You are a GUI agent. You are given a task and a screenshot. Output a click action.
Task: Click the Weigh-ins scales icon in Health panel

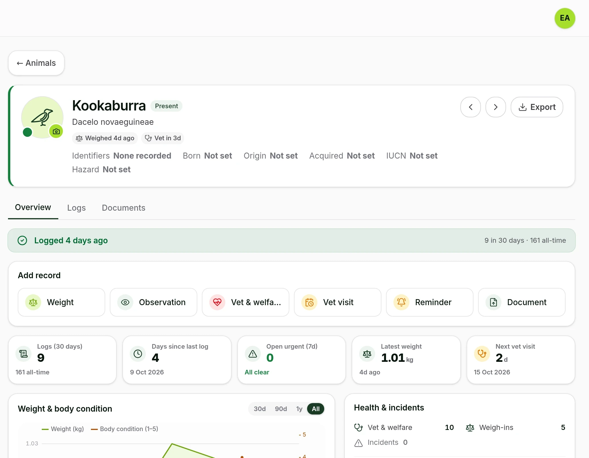470,428
